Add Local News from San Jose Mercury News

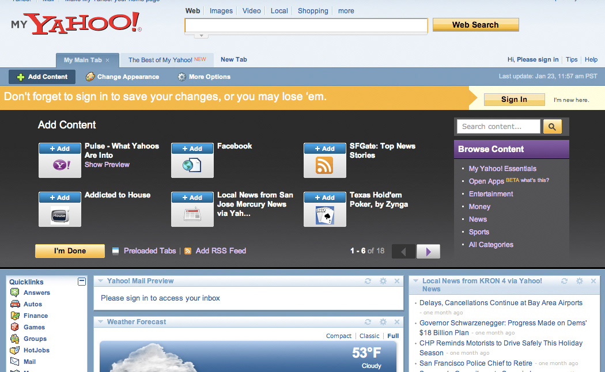tap(192, 198)
